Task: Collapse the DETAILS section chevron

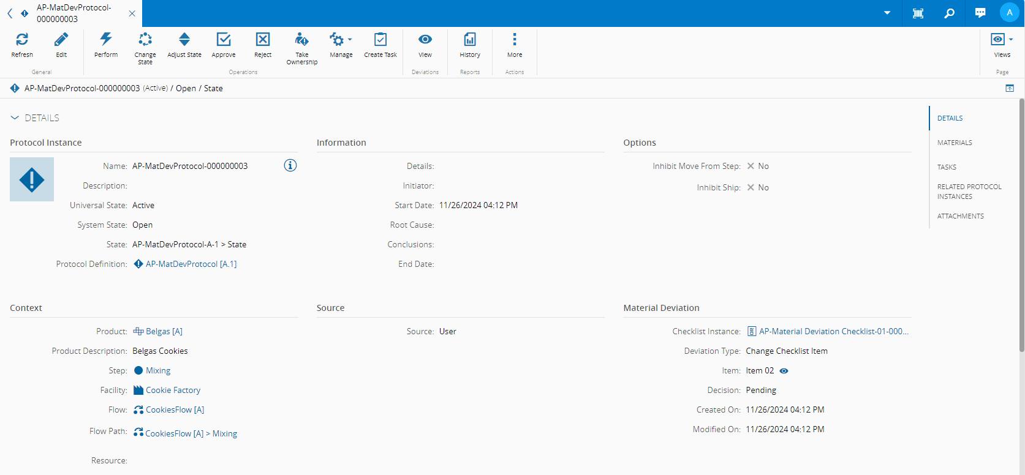Action: tap(15, 118)
